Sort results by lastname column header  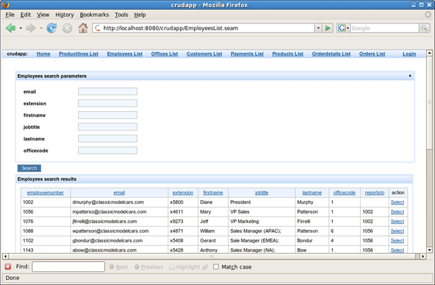(x=312, y=193)
